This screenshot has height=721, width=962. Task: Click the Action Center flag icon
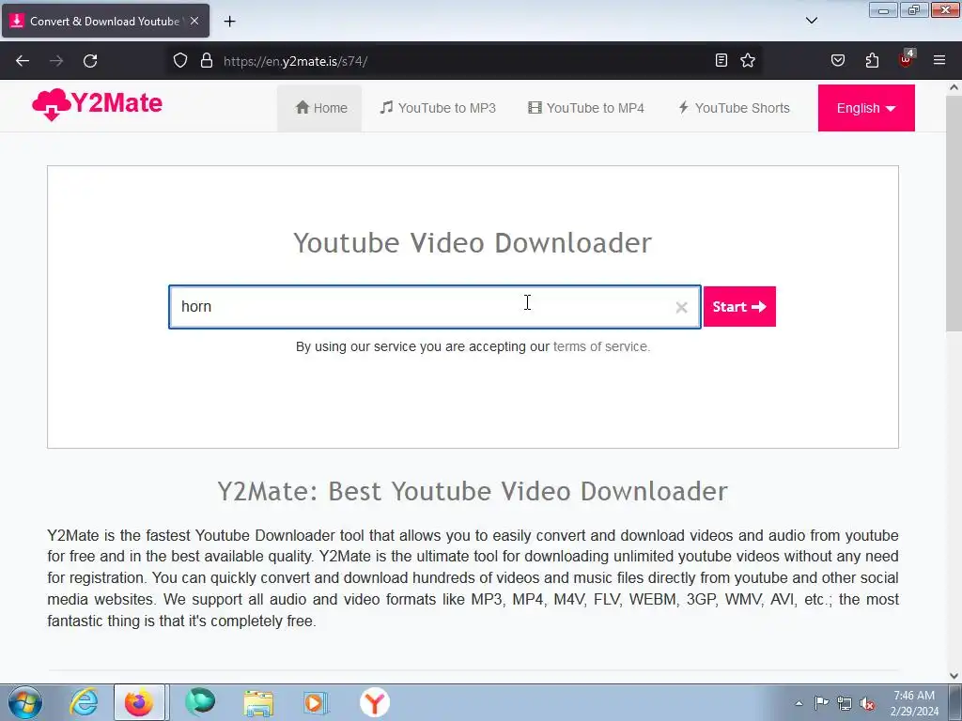(x=821, y=703)
